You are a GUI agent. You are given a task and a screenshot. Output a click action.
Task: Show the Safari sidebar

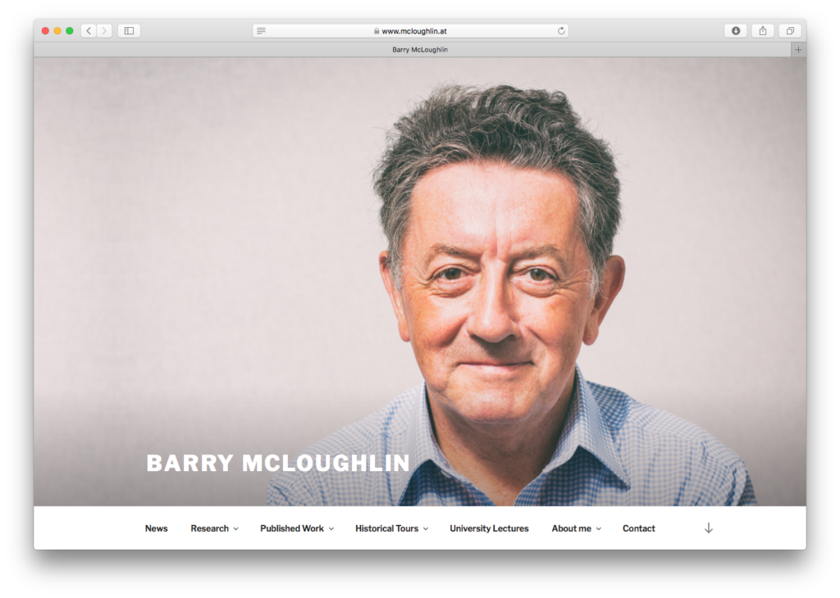click(x=129, y=31)
